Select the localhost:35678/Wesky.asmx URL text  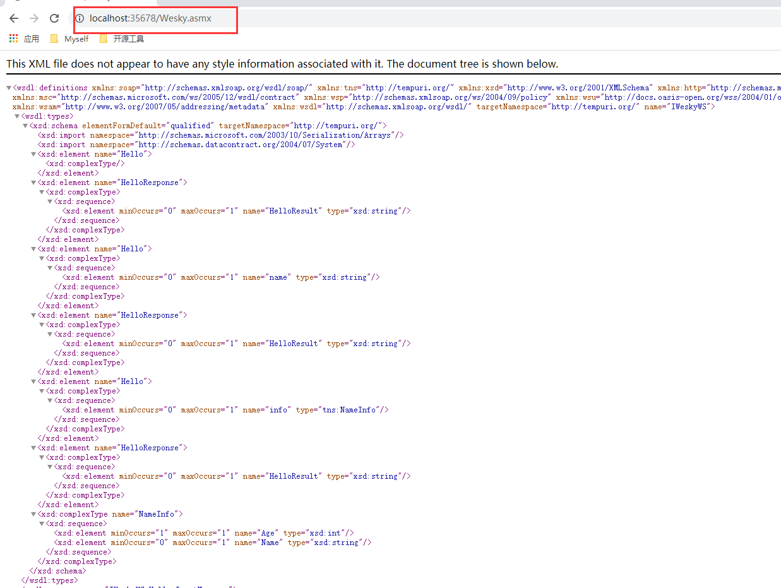pos(150,18)
